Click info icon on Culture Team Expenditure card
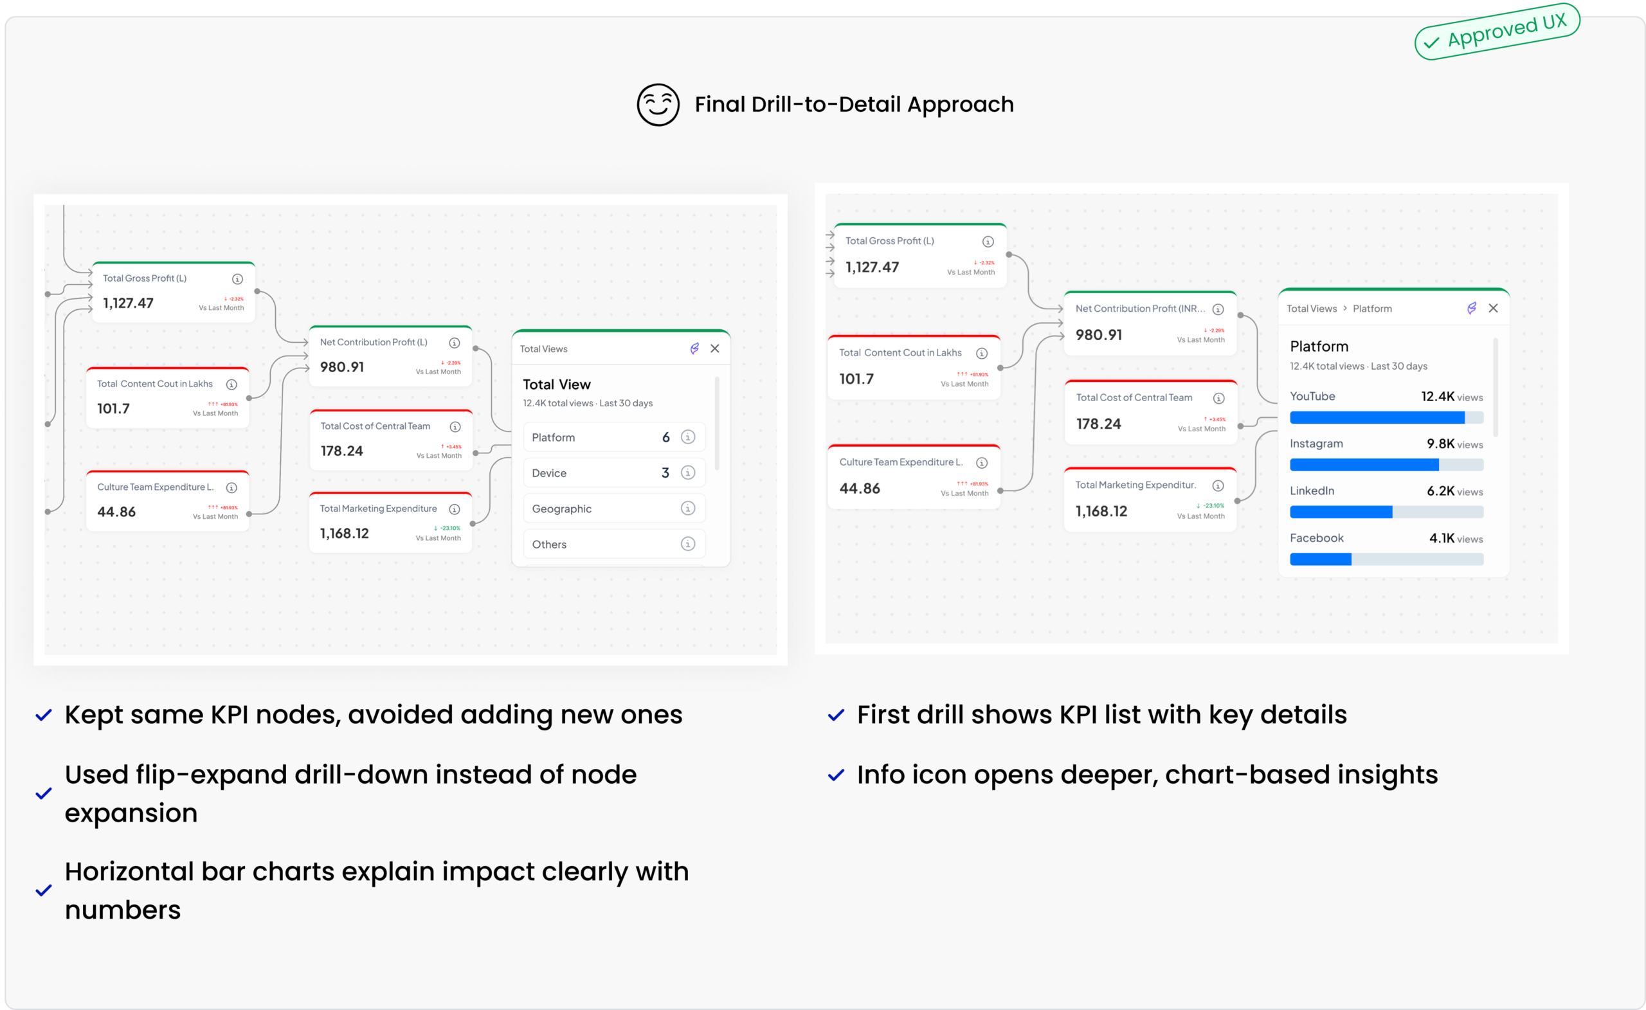 (231, 487)
